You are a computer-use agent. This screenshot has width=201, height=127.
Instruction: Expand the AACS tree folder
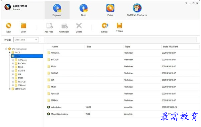pyautogui.click(x=10, y=52)
